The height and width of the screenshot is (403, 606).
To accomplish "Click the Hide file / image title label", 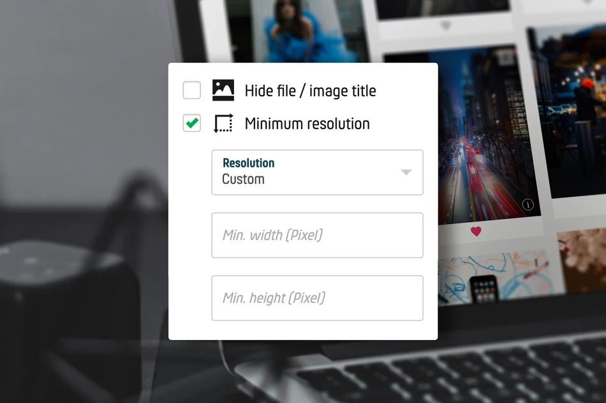I will (310, 91).
